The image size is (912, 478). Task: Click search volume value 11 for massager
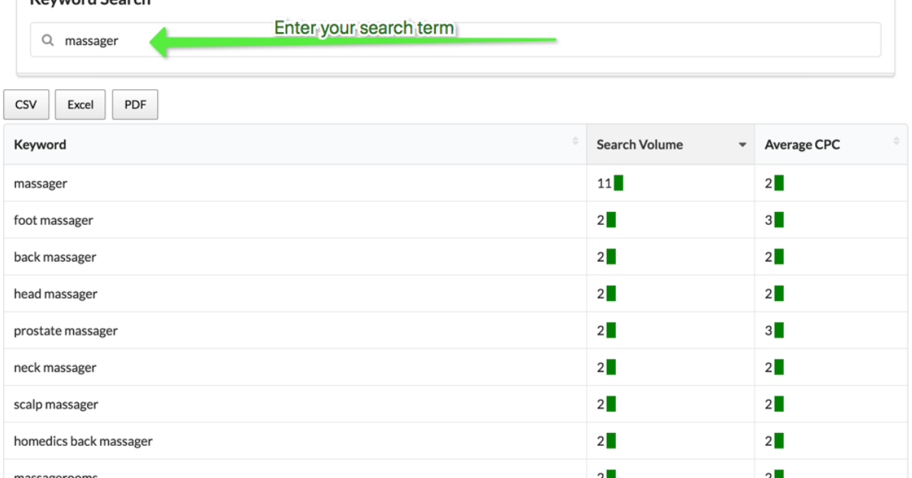(x=604, y=184)
